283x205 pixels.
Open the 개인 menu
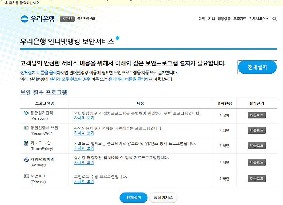[202, 19]
